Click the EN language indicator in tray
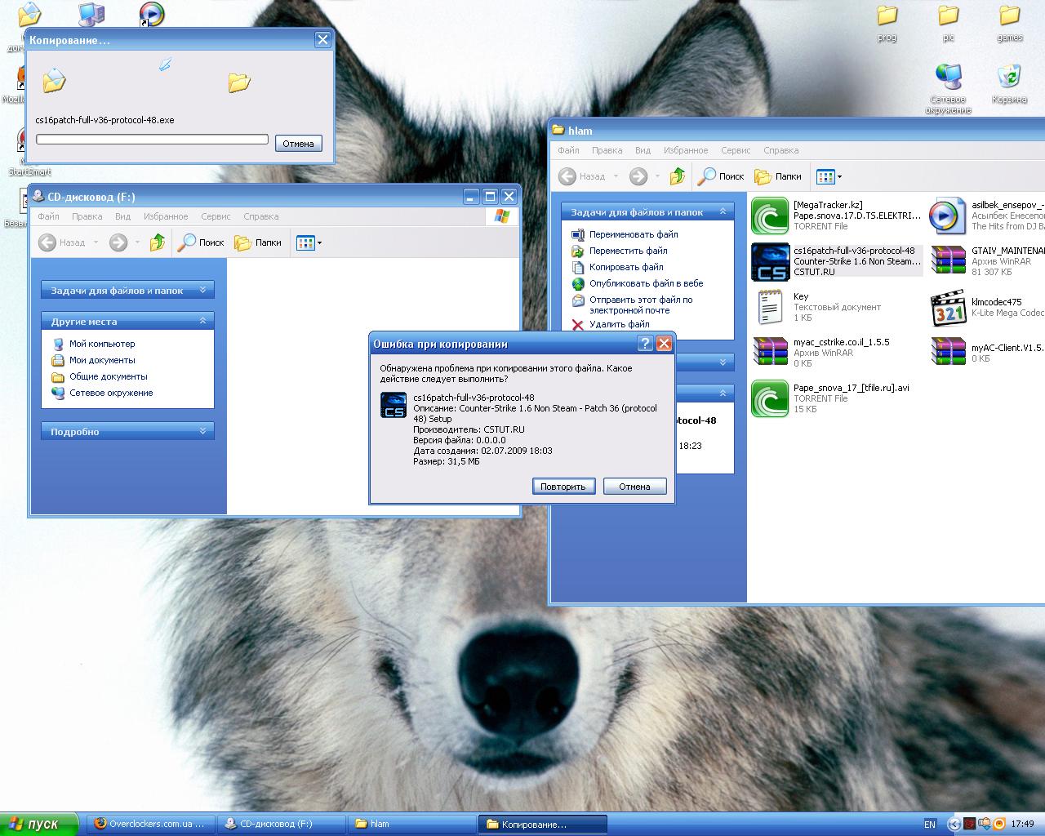1045x836 pixels. pos(930,825)
